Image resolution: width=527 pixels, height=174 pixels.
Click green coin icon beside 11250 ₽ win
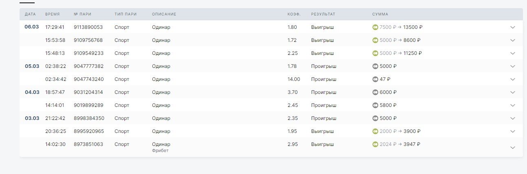tap(375, 53)
